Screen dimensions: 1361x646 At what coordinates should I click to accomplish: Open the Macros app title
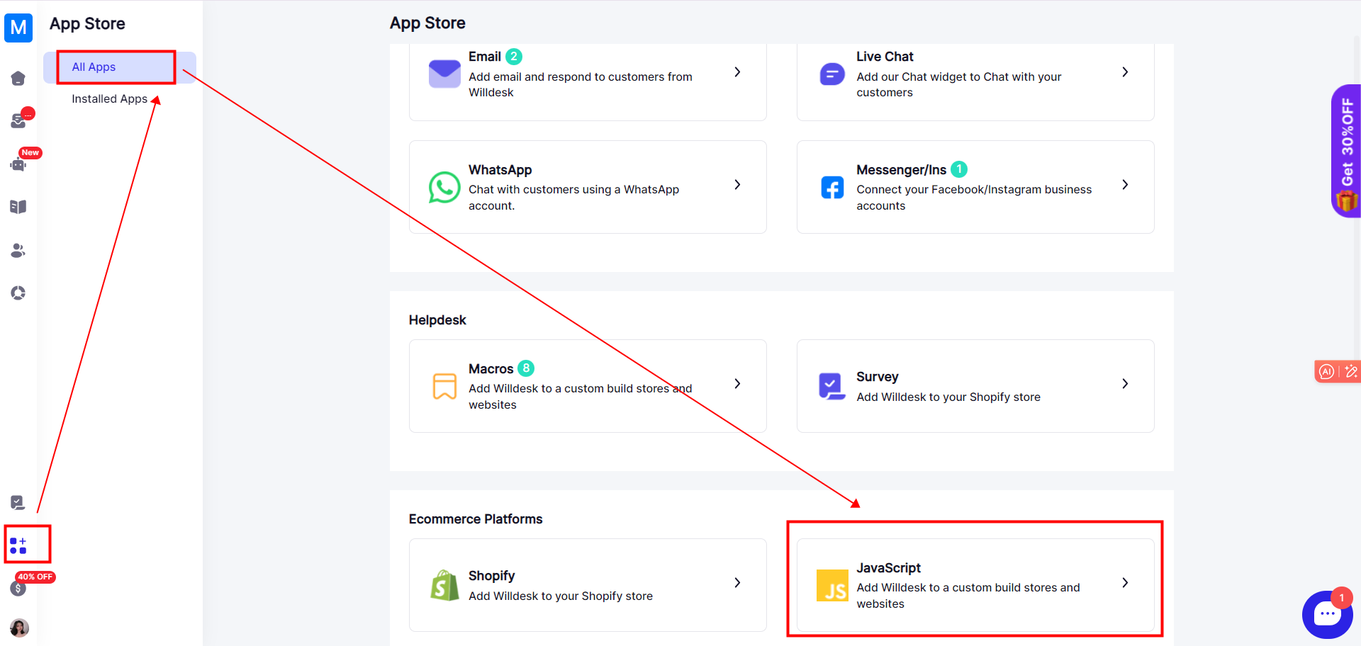[x=491, y=369]
